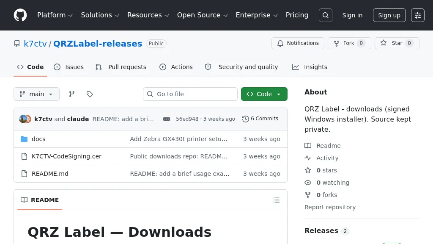Expand commit message ellipsis button

[x=167, y=119]
